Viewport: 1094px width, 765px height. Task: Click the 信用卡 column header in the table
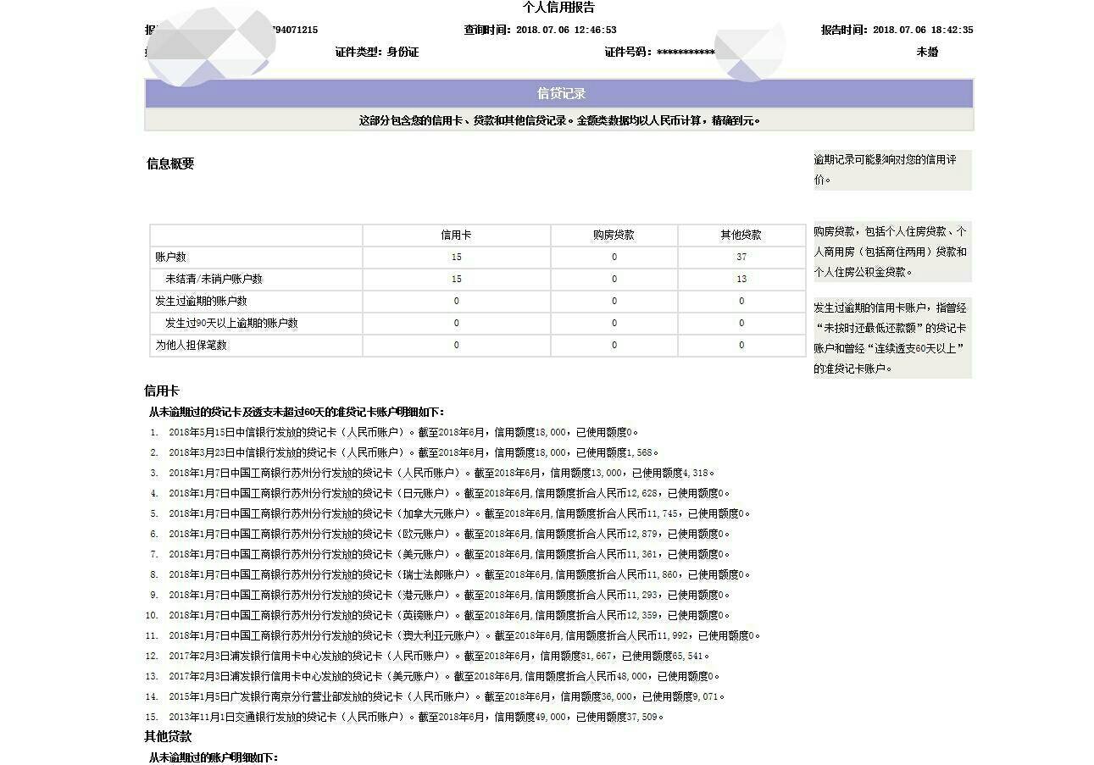456,236
